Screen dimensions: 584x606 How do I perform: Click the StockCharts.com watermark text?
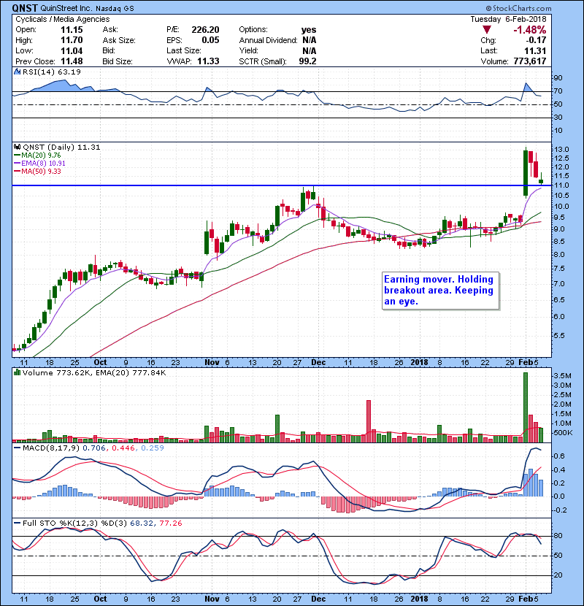pyautogui.click(x=519, y=8)
